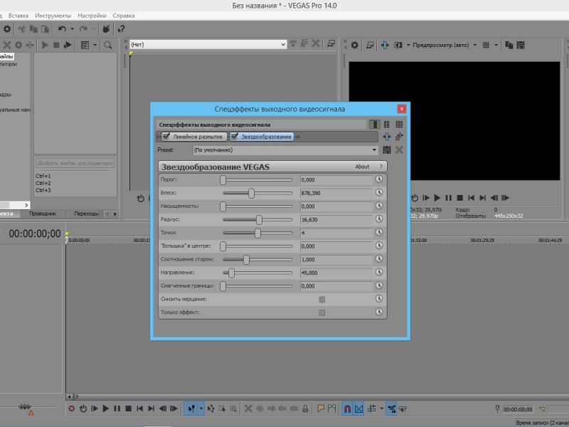Open preview window gear properties icon

point(354,45)
